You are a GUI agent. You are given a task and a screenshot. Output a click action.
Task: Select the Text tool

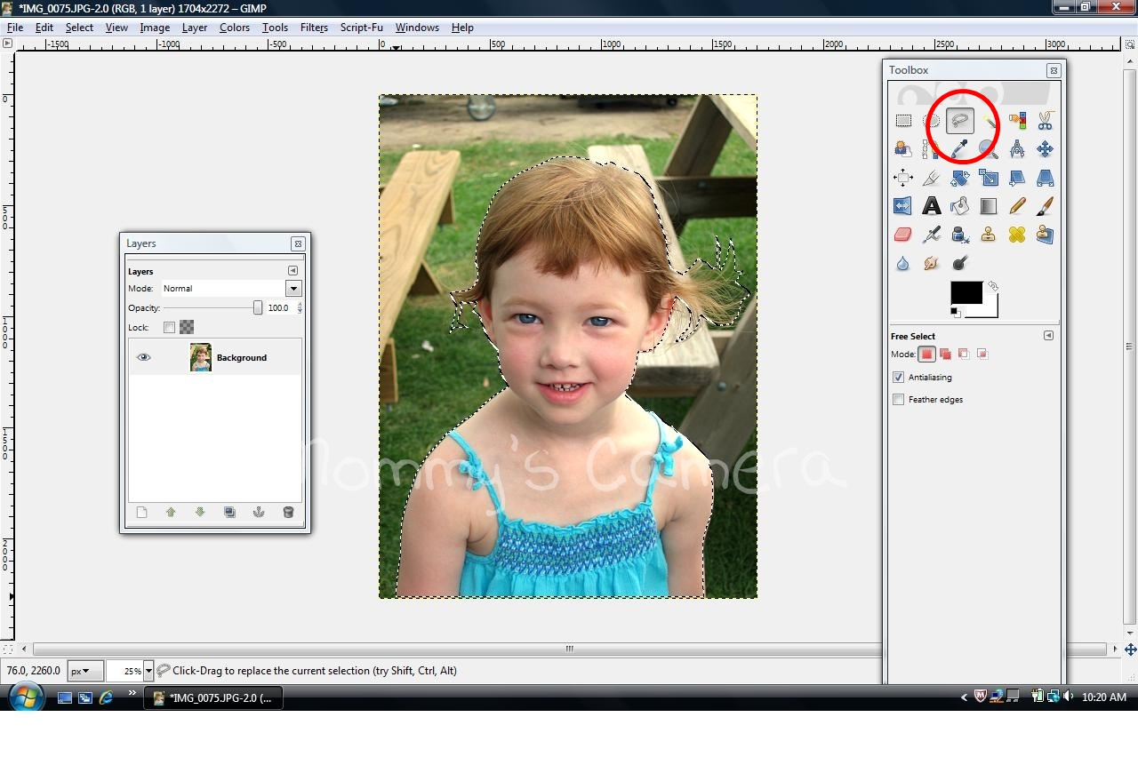click(932, 206)
